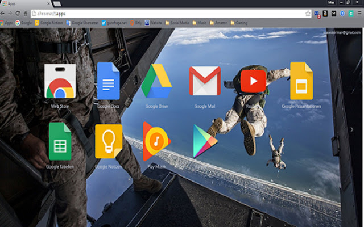This screenshot has width=364, height=227.
Task: Open the green C extension icon
Action: (351, 14)
